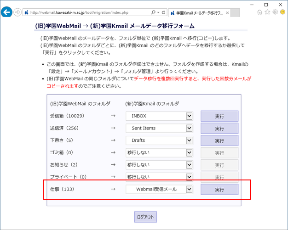Click the お知らせ (2) folder label
288x230 pixels.
click(64, 165)
